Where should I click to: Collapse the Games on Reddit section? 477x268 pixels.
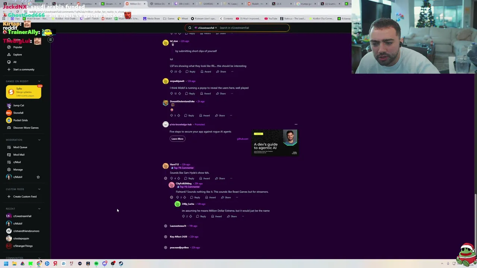39,81
